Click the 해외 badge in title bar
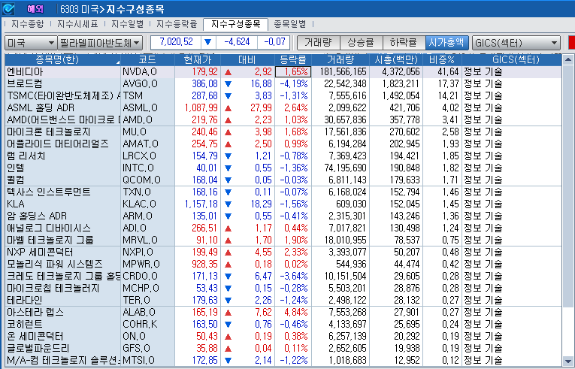Viewport: 575px width, 369px height. [35, 9]
